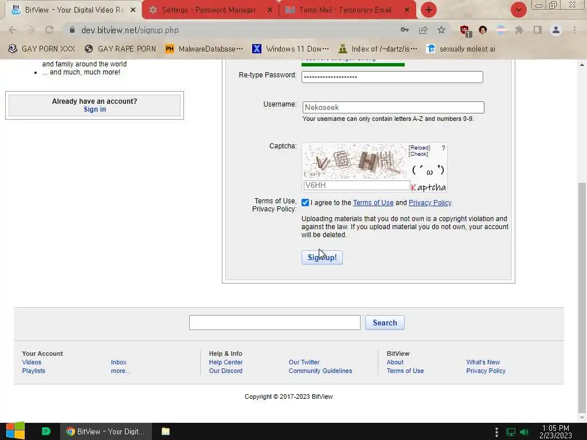Screen dimensions: 587x440
Task: Click the Sign up! button
Action: click(322, 257)
